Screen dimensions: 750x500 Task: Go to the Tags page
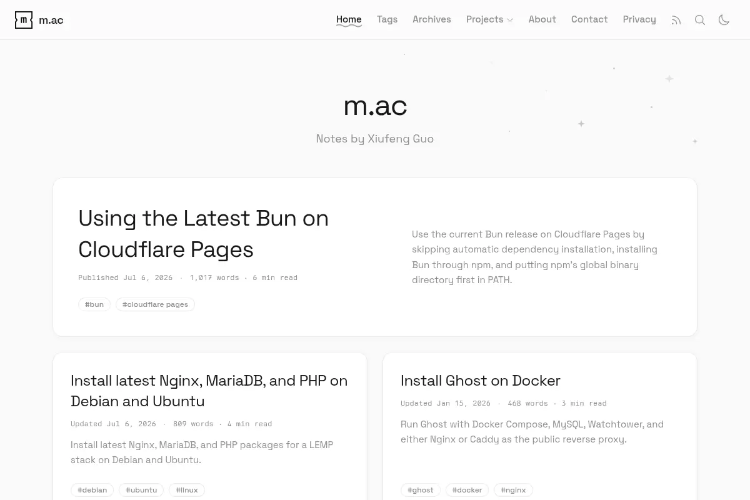click(x=387, y=19)
